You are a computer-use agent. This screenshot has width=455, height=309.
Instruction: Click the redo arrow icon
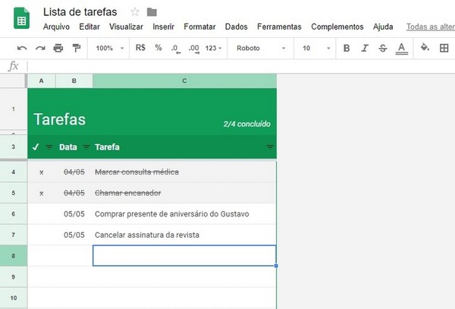tap(39, 48)
